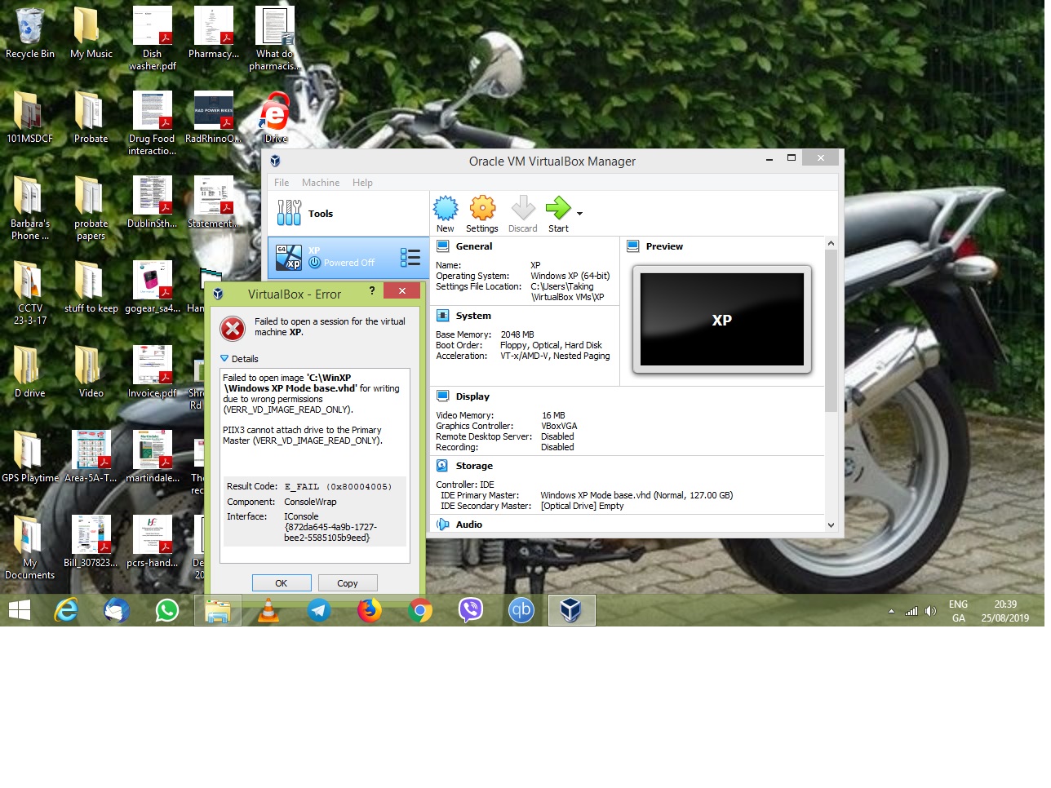Select the Recycle Bin desktop icon
This screenshot has width=1051, height=788.
[30, 33]
